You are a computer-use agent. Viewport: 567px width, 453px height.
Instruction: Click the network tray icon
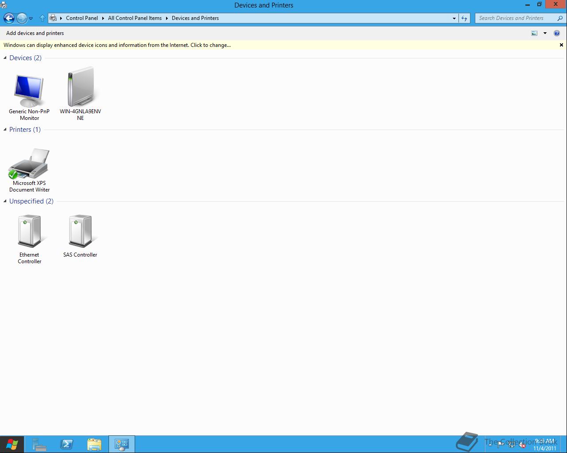point(512,445)
